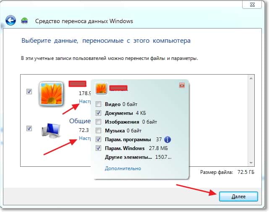Uncheck the Документы checkbox
Screen dimensions: 269x212
(x=98, y=113)
